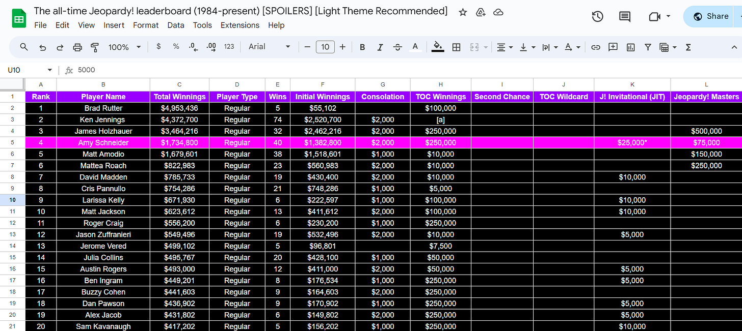The image size is (742, 331).
Task: Toggle italic formatting
Action: [380, 47]
